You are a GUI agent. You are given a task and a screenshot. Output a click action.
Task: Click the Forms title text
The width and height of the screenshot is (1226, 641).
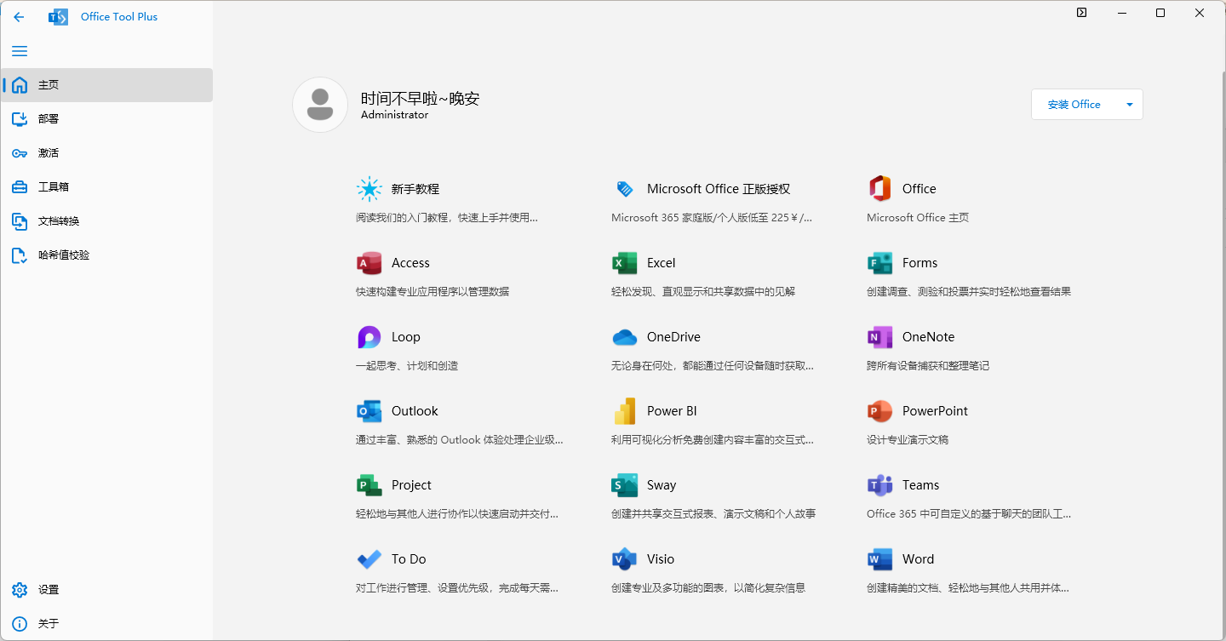920,263
